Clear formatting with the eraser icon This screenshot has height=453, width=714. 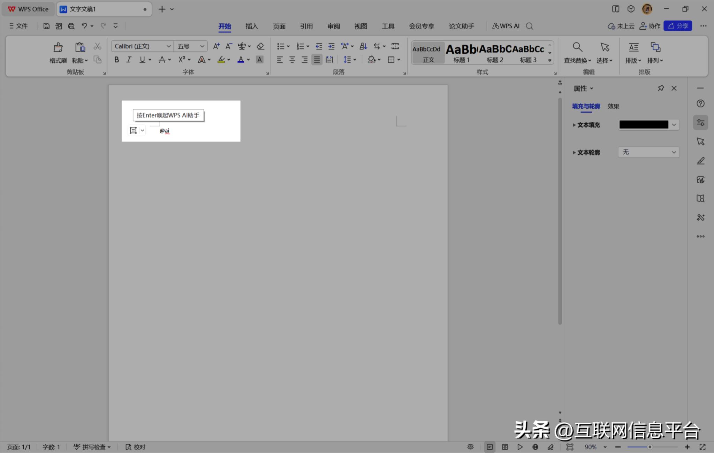pos(260,46)
